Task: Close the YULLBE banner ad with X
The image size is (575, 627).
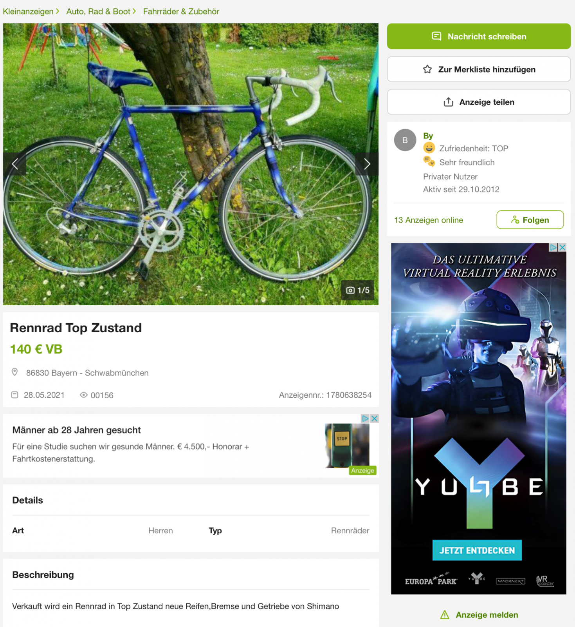Action: click(x=562, y=247)
